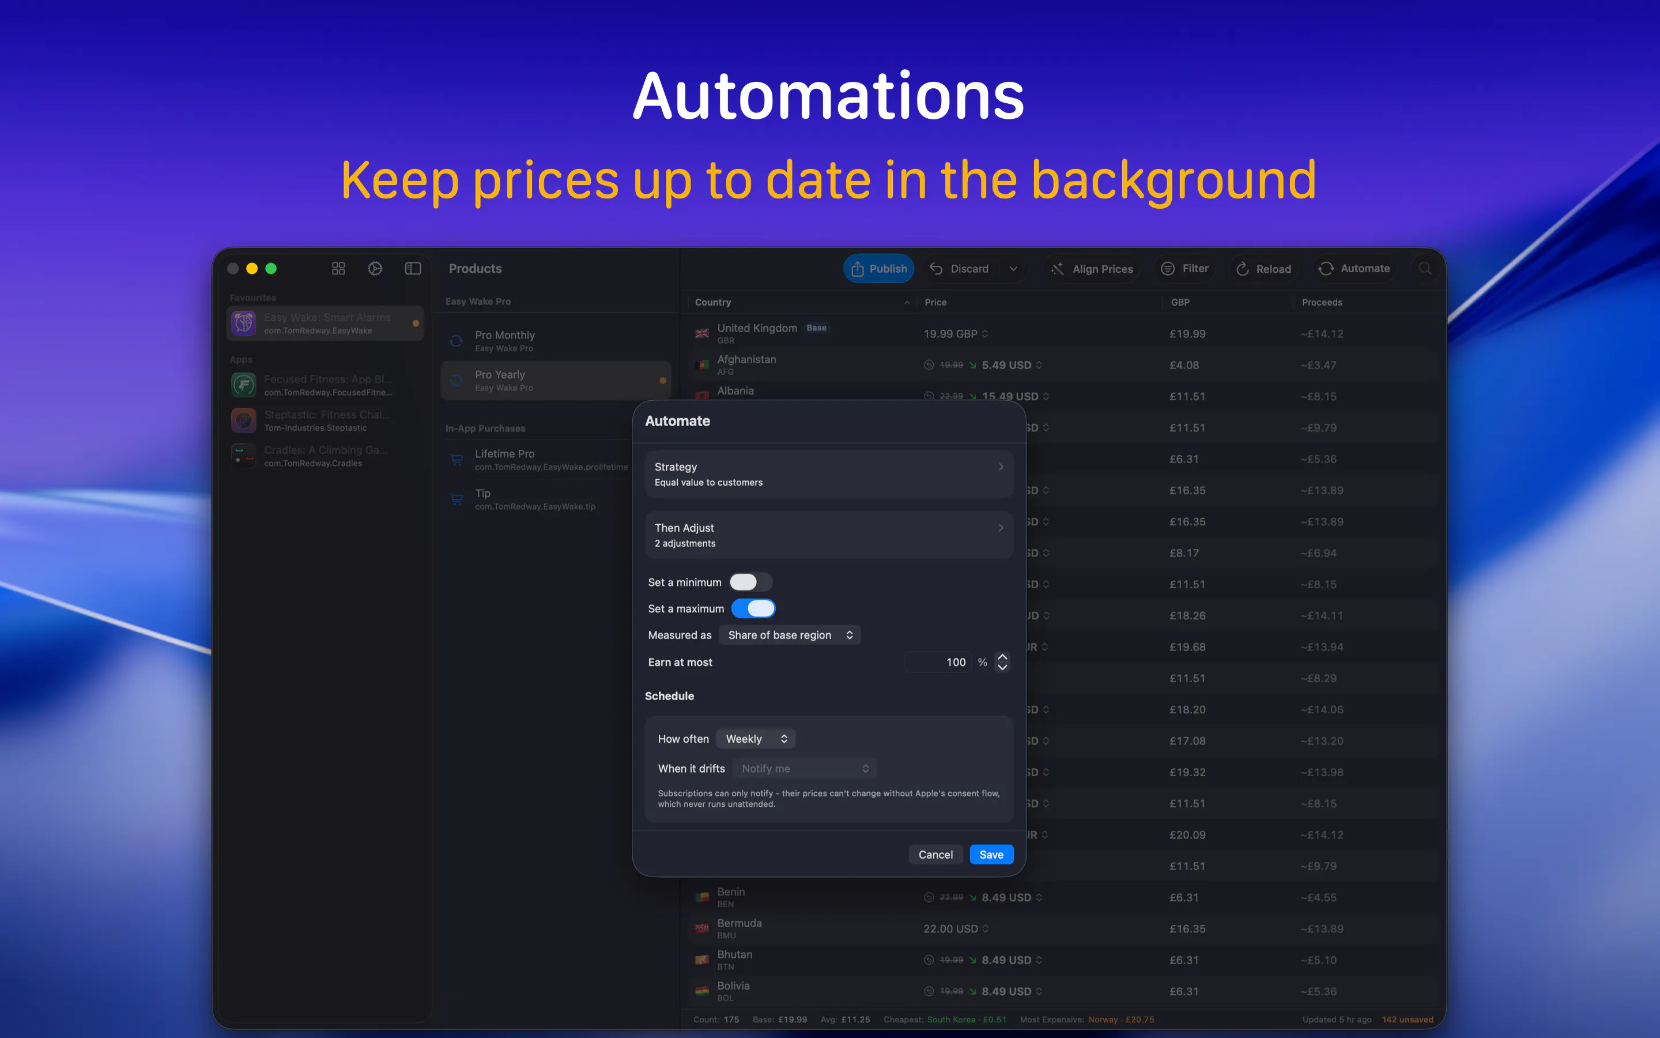Click the Discard toolbar button
This screenshot has width=1660, height=1038.
(959, 268)
